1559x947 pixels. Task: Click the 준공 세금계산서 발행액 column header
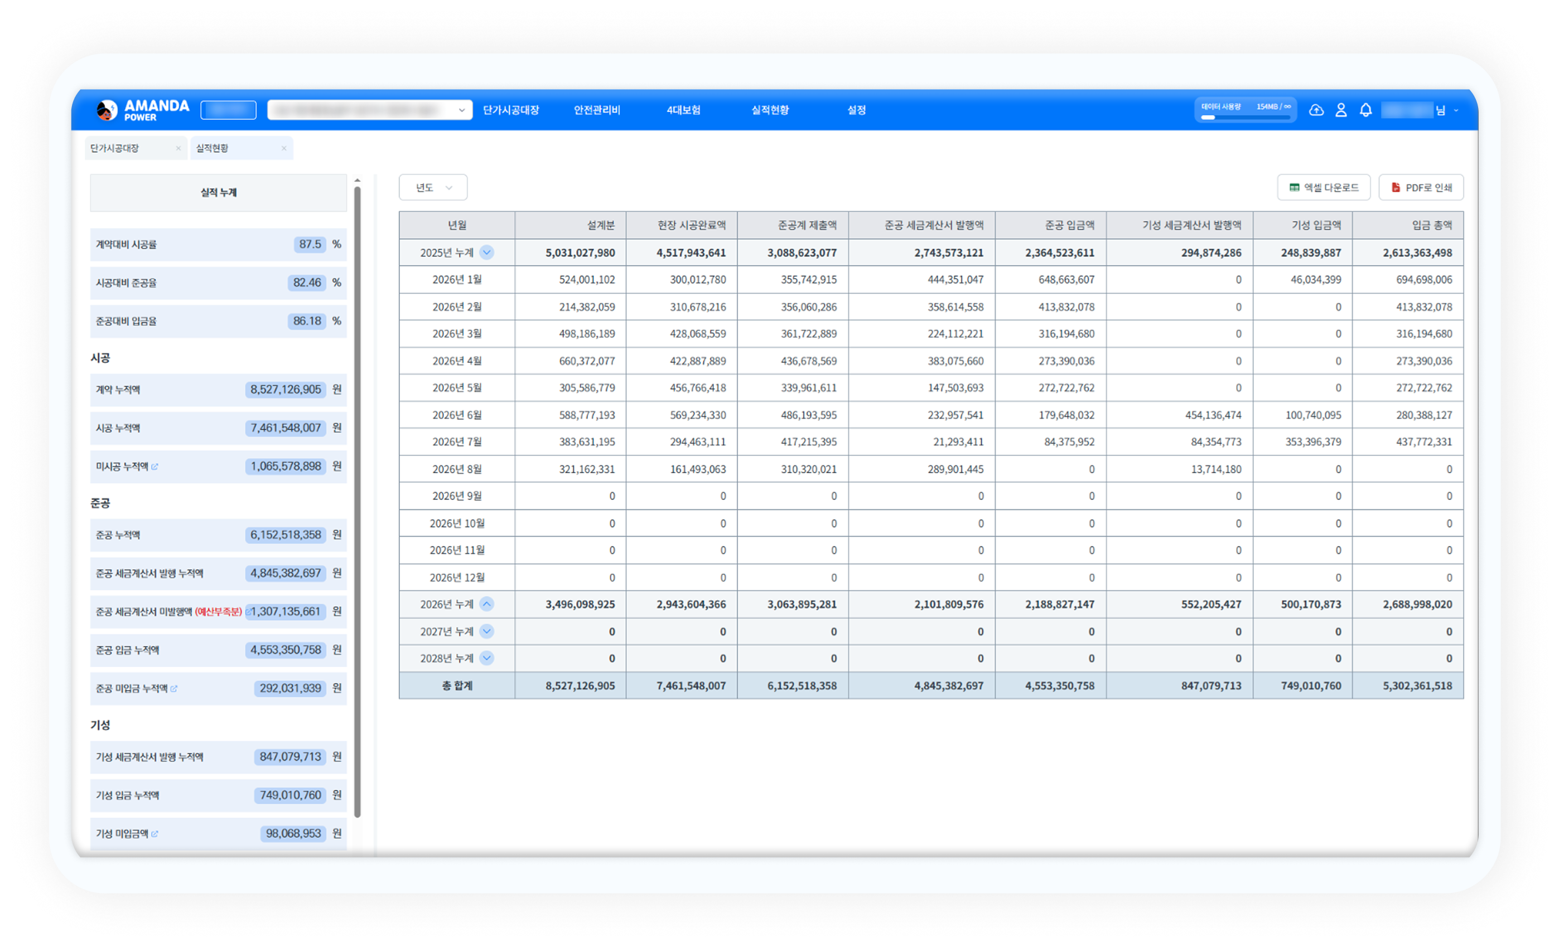coord(922,225)
